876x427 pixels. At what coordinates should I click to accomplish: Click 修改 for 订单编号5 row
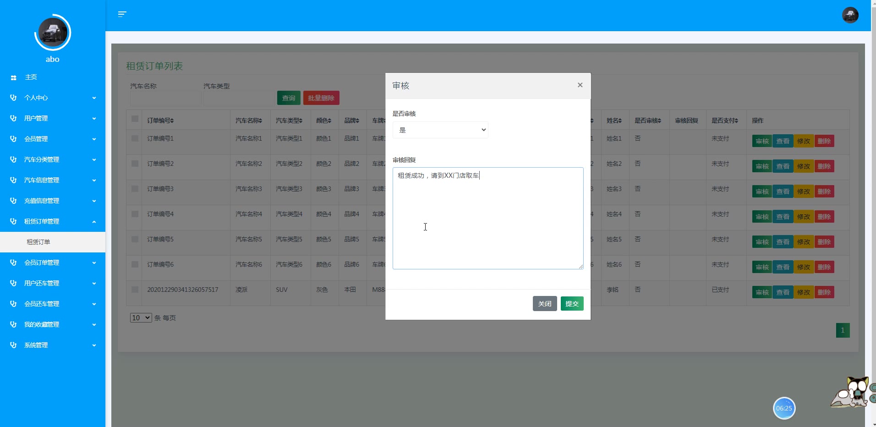803,242
